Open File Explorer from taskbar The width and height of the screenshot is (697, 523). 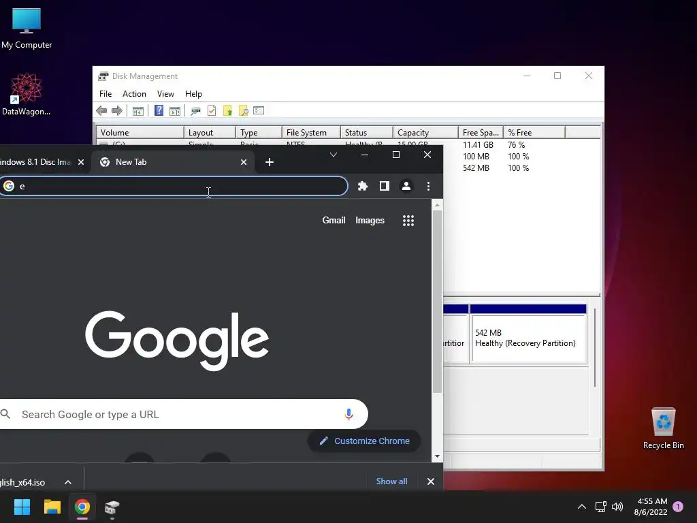52,507
